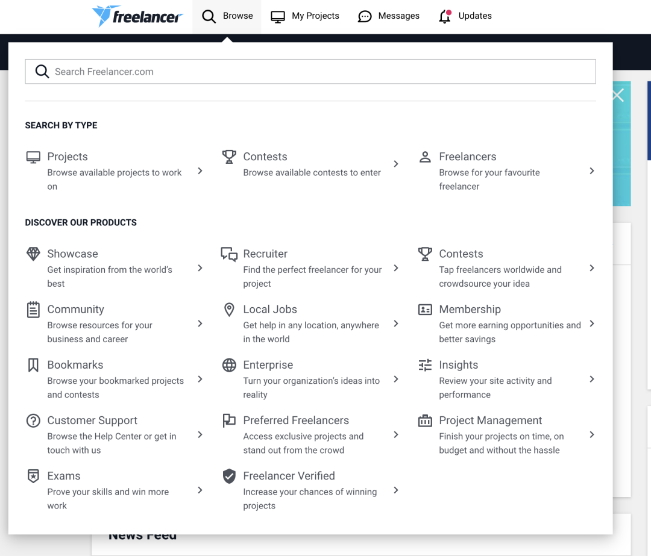Click the Browse magnifier icon in navbar

(x=209, y=17)
